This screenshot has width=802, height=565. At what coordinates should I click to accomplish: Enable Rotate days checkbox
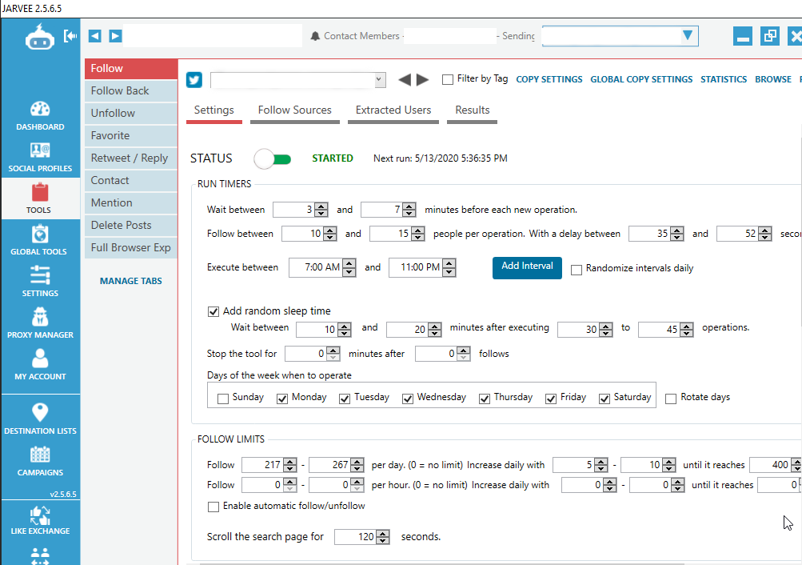671,399
